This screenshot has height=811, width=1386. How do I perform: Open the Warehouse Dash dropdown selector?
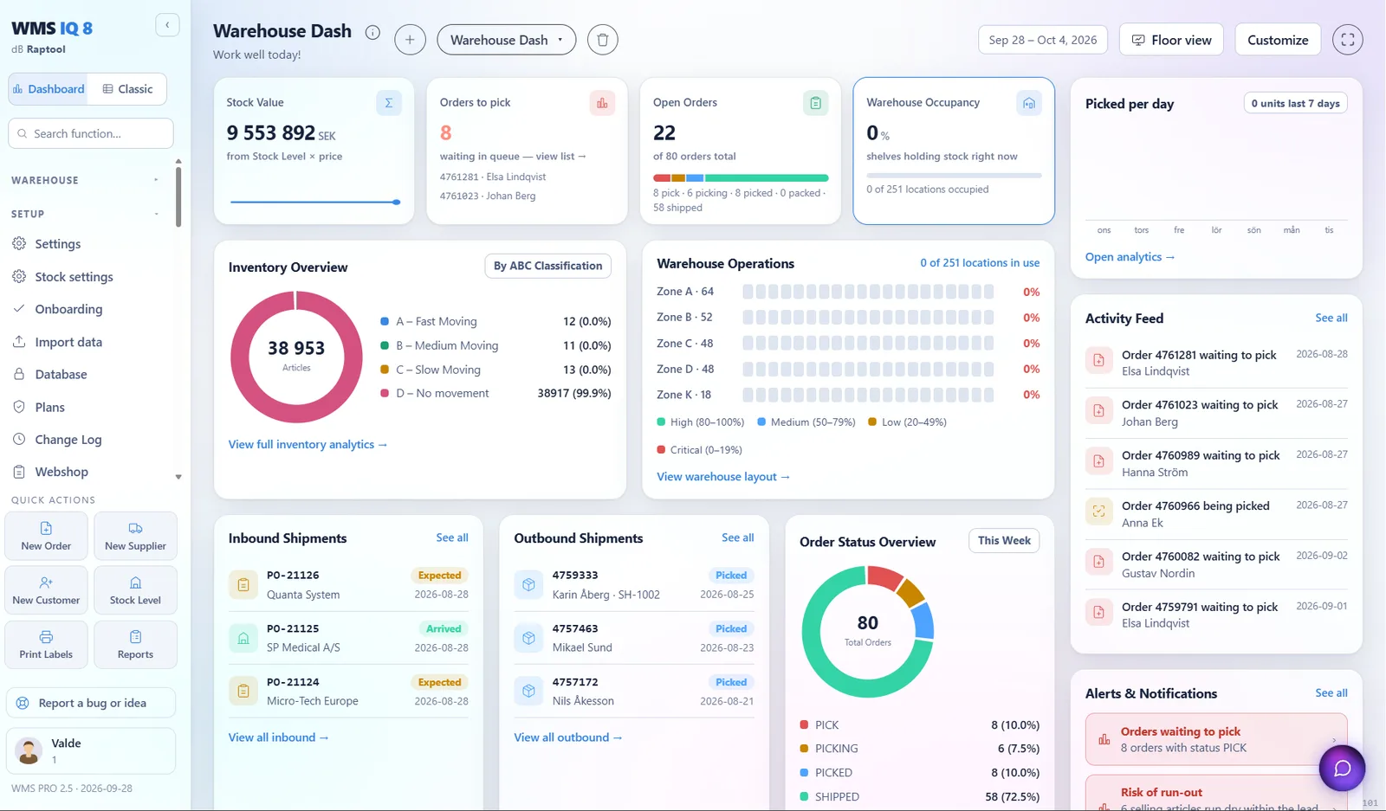(507, 40)
